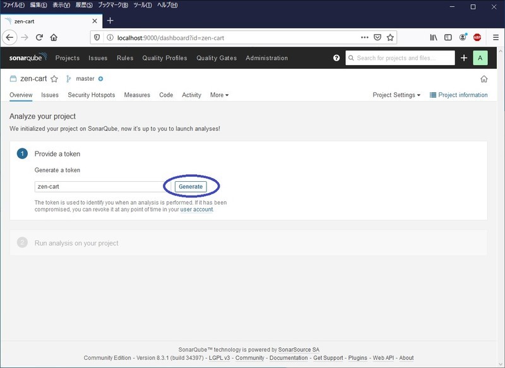Open Get Support footer link

click(328, 358)
